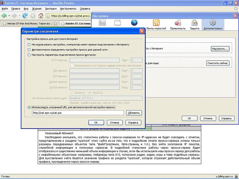Close the Heroes Of War And Money tab
239x179 pixels.
click(55, 24)
